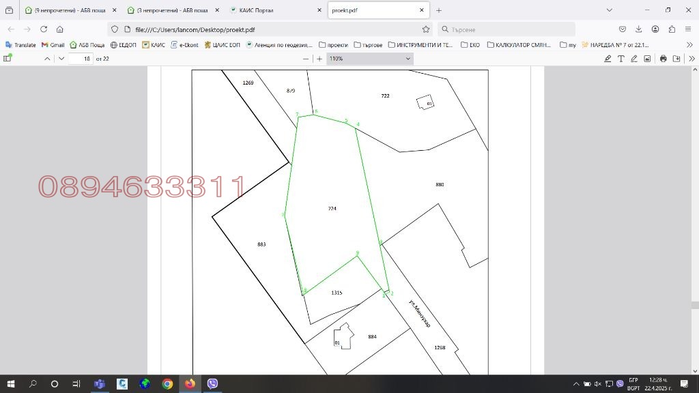
Task: Open the Gmail bookmark
Action: point(53,45)
